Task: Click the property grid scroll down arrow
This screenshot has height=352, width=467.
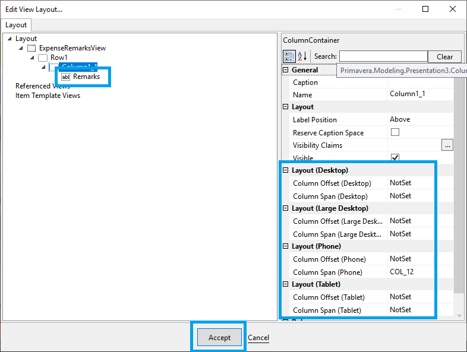Action: coord(459,315)
